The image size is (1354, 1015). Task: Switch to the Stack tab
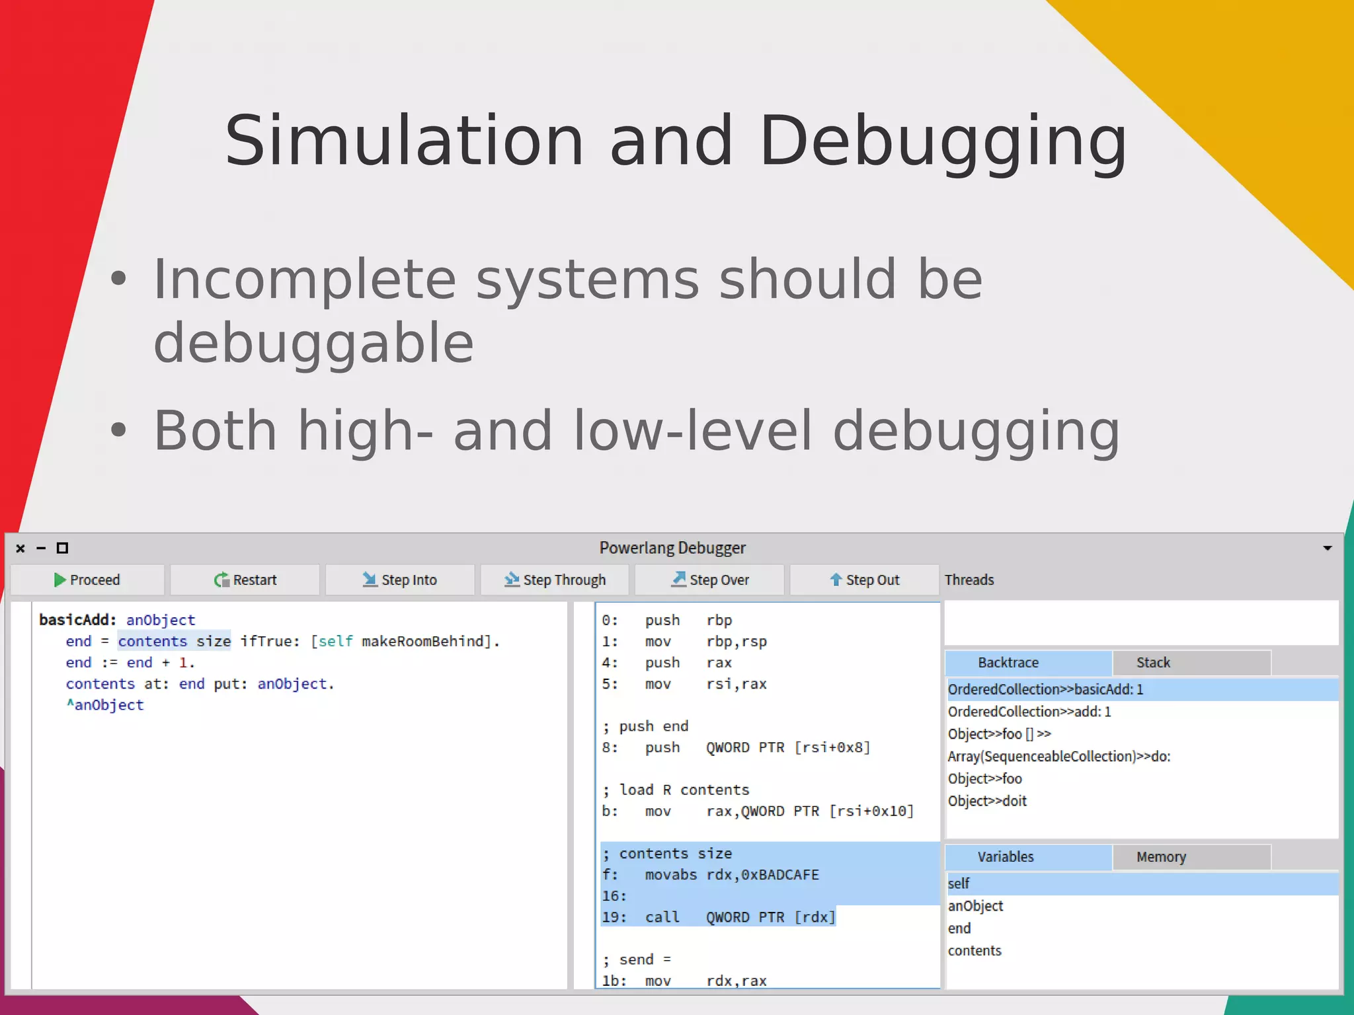tap(1191, 663)
